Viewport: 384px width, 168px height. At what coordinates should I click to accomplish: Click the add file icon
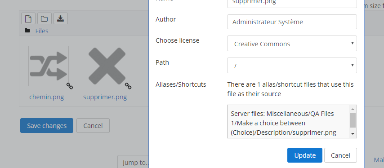[28, 18]
